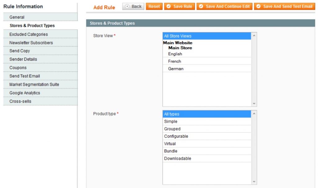Open the Coupons tab
The image size is (318, 188).
(x=18, y=68)
